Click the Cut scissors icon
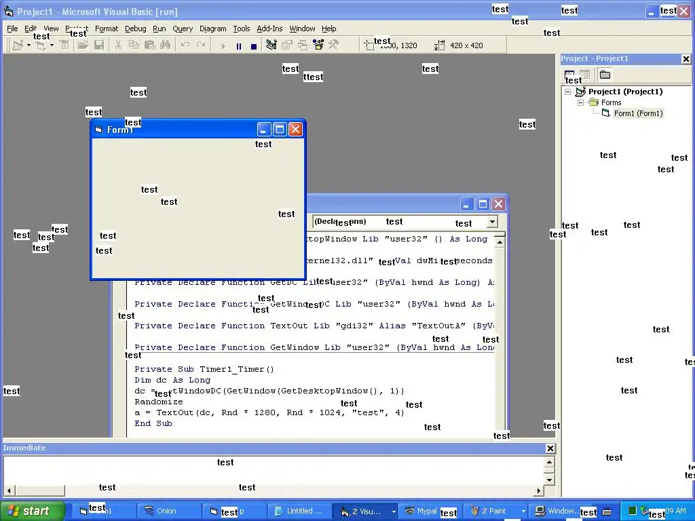The width and height of the screenshot is (695, 521). tap(118, 45)
